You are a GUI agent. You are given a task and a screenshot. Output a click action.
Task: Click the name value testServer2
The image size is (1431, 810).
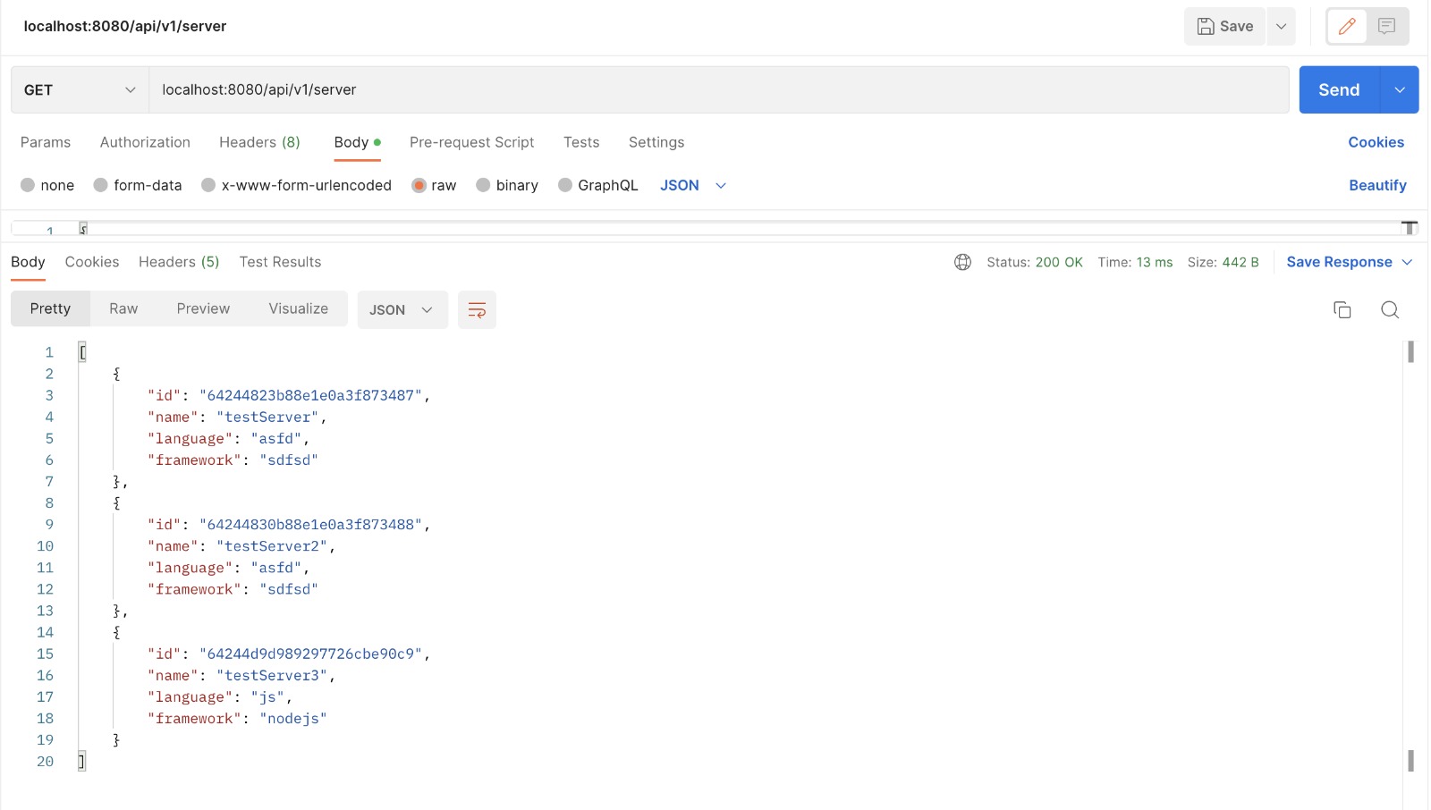tap(272, 546)
